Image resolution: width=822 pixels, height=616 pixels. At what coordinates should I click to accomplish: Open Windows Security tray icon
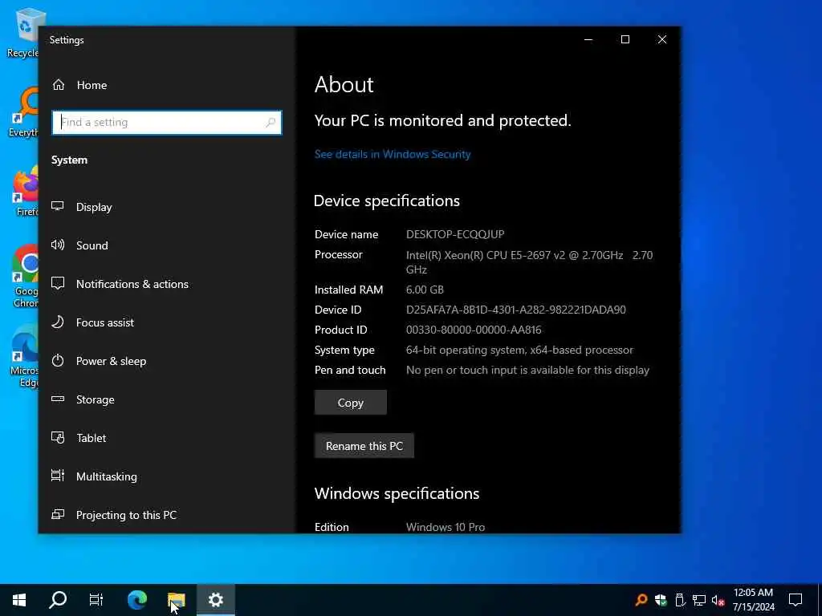[x=661, y=600]
